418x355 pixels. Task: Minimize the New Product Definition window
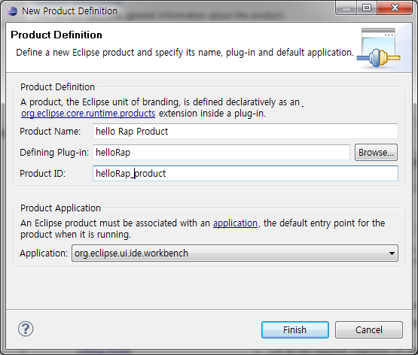[346, 8]
